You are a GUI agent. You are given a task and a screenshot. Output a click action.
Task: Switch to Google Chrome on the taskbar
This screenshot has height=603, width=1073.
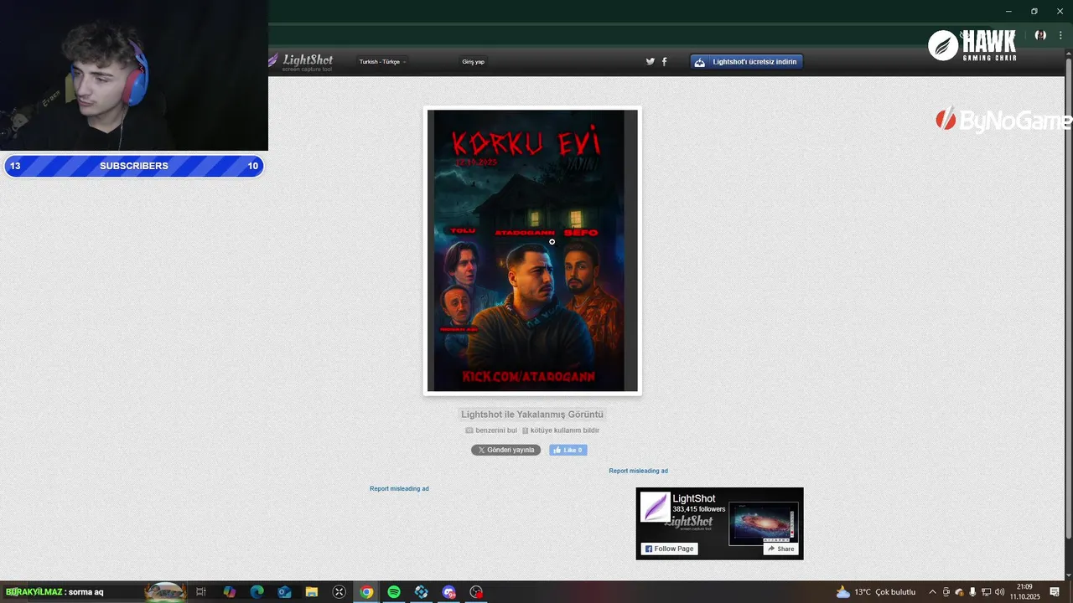[x=366, y=592]
